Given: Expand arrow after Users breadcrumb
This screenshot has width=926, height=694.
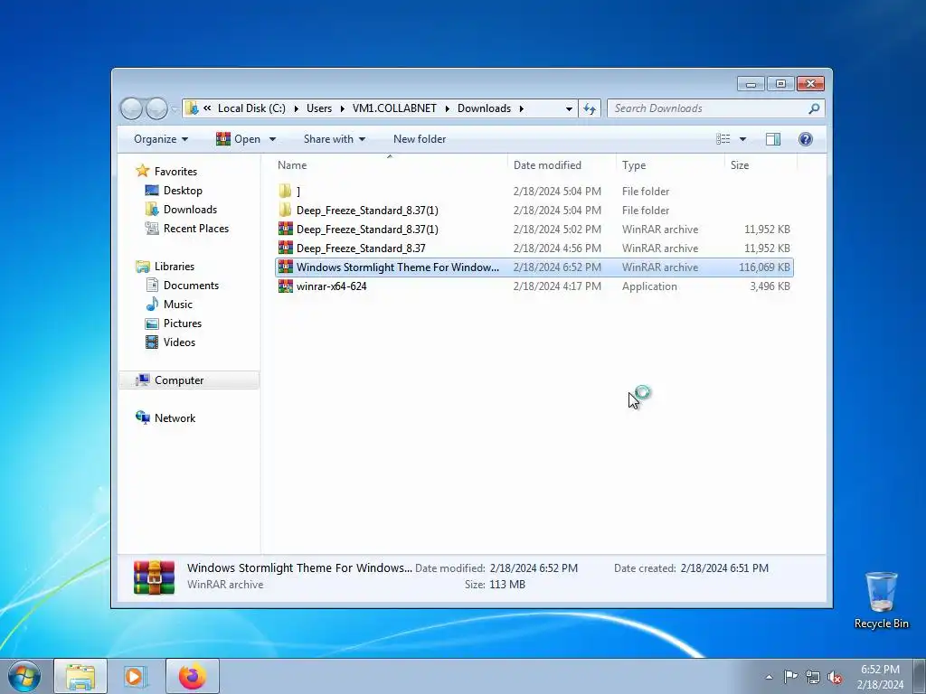Looking at the screenshot, I should 342,108.
